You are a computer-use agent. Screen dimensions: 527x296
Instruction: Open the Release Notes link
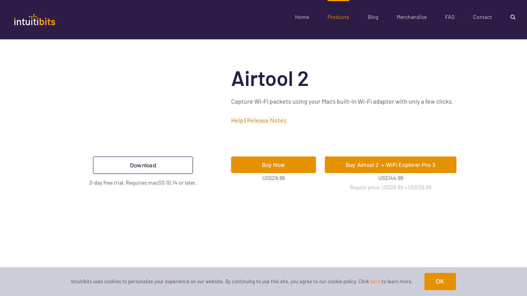point(267,120)
